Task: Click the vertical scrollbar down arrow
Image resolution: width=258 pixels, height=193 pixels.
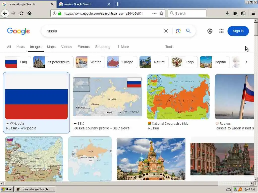Action: click(256, 179)
